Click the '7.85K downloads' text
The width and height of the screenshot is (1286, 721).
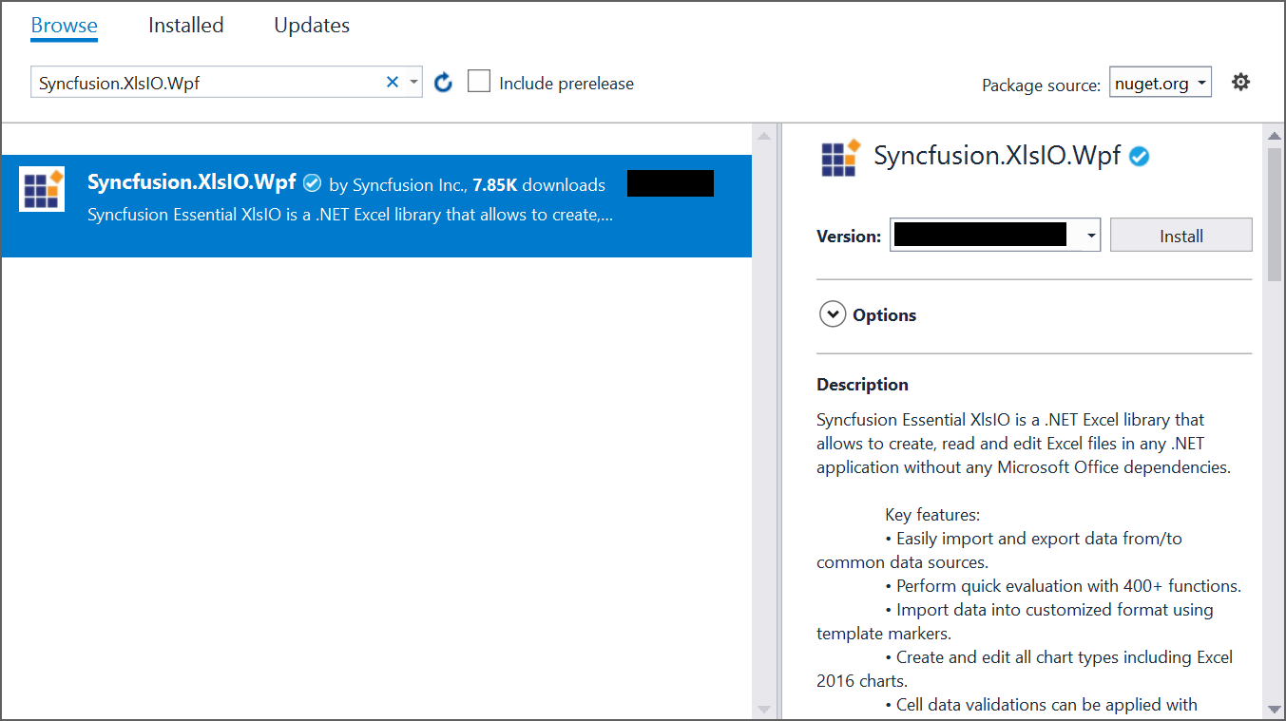[539, 185]
